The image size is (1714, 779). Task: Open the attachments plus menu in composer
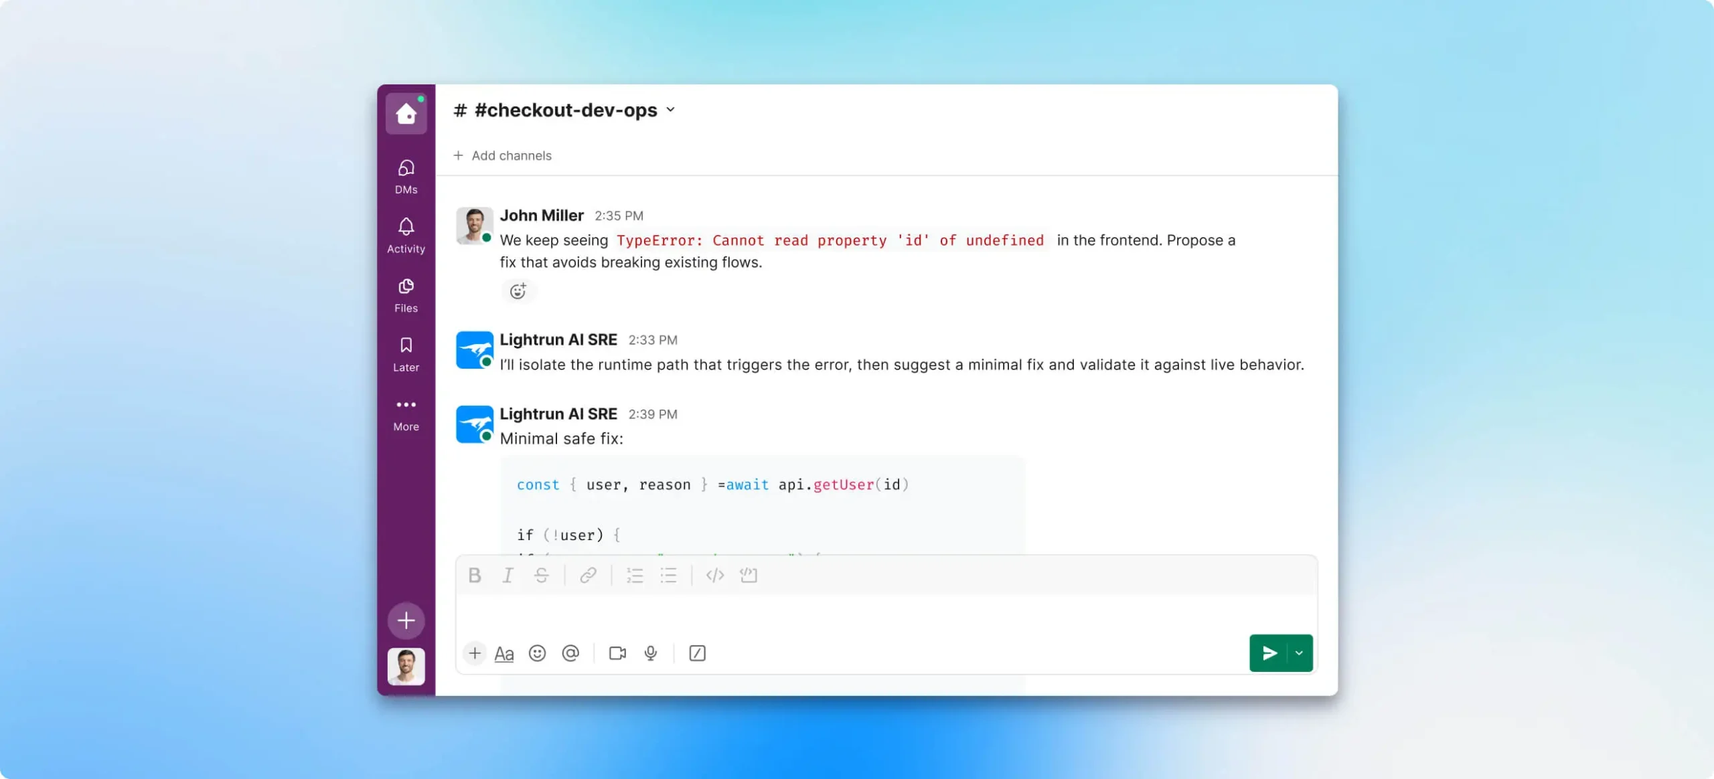tap(475, 653)
